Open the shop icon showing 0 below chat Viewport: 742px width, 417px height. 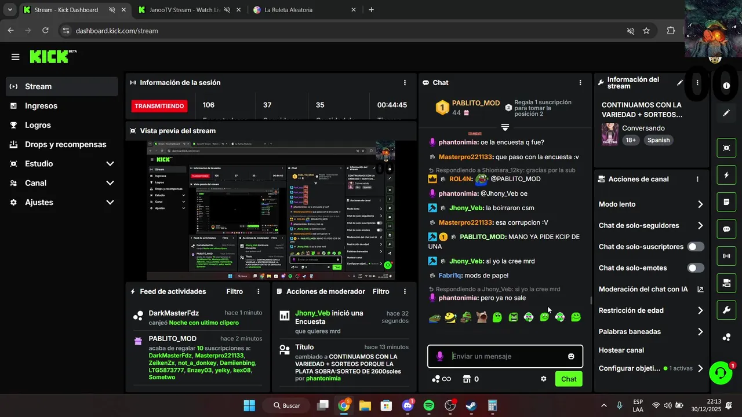click(x=471, y=379)
